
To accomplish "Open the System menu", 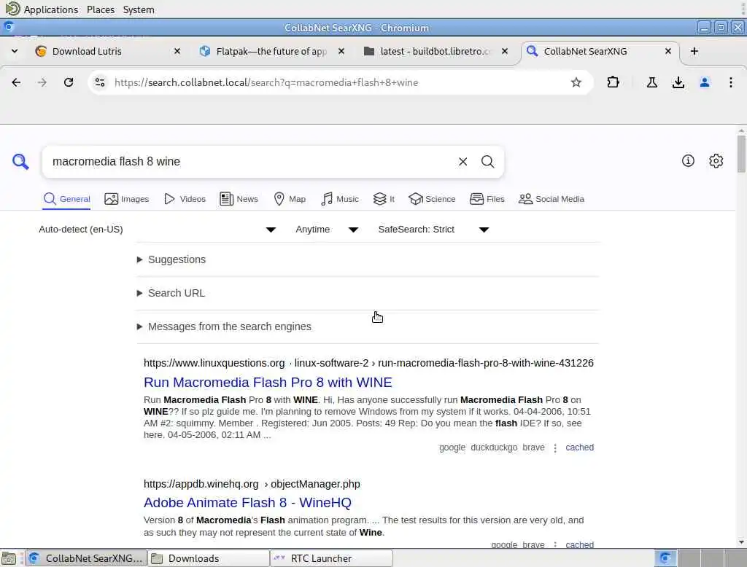I will pos(139,9).
